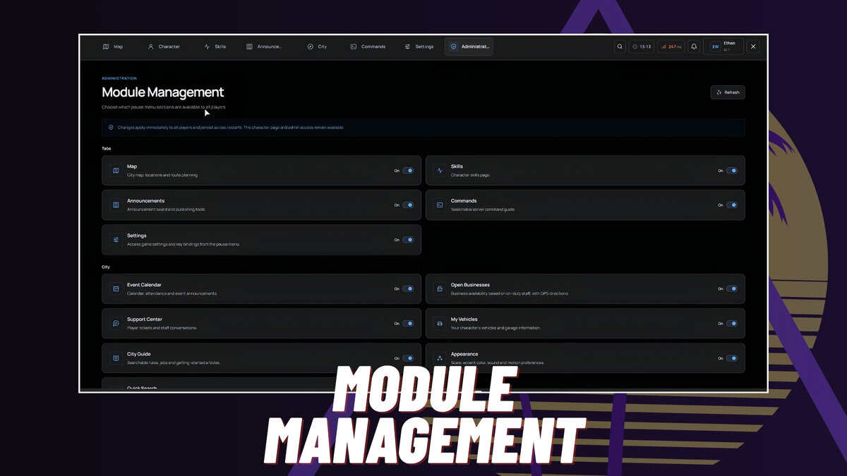The height and width of the screenshot is (476, 847).
Task: Click the Support Center module icon
Action: click(x=116, y=324)
